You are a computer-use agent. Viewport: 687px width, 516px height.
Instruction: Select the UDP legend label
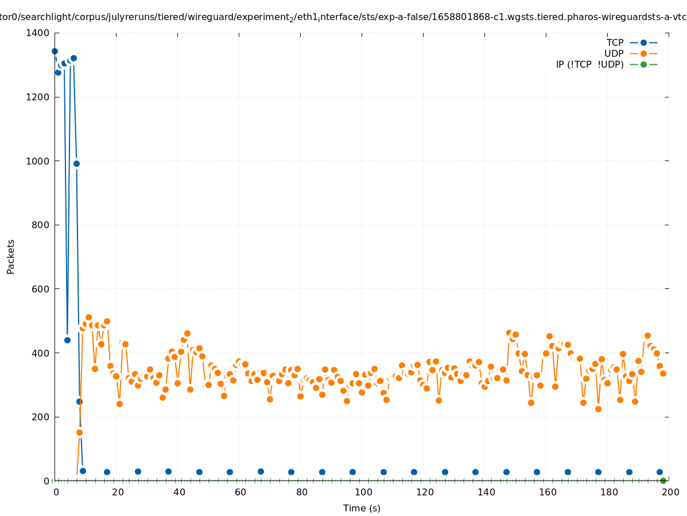tap(614, 53)
